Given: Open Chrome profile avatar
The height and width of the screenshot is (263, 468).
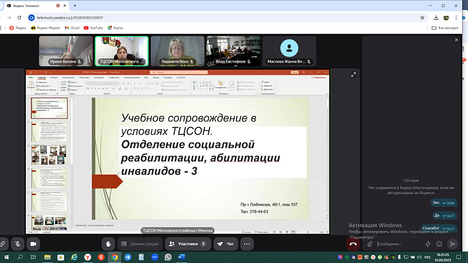Looking at the screenshot, I should click(446, 18).
